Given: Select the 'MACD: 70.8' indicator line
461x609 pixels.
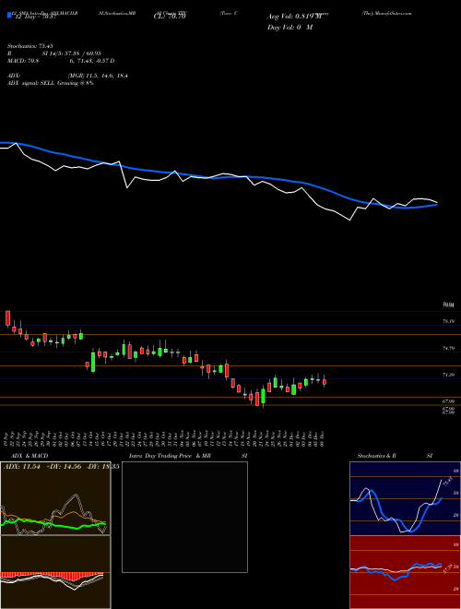Looking at the screenshot, I should [23, 61].
